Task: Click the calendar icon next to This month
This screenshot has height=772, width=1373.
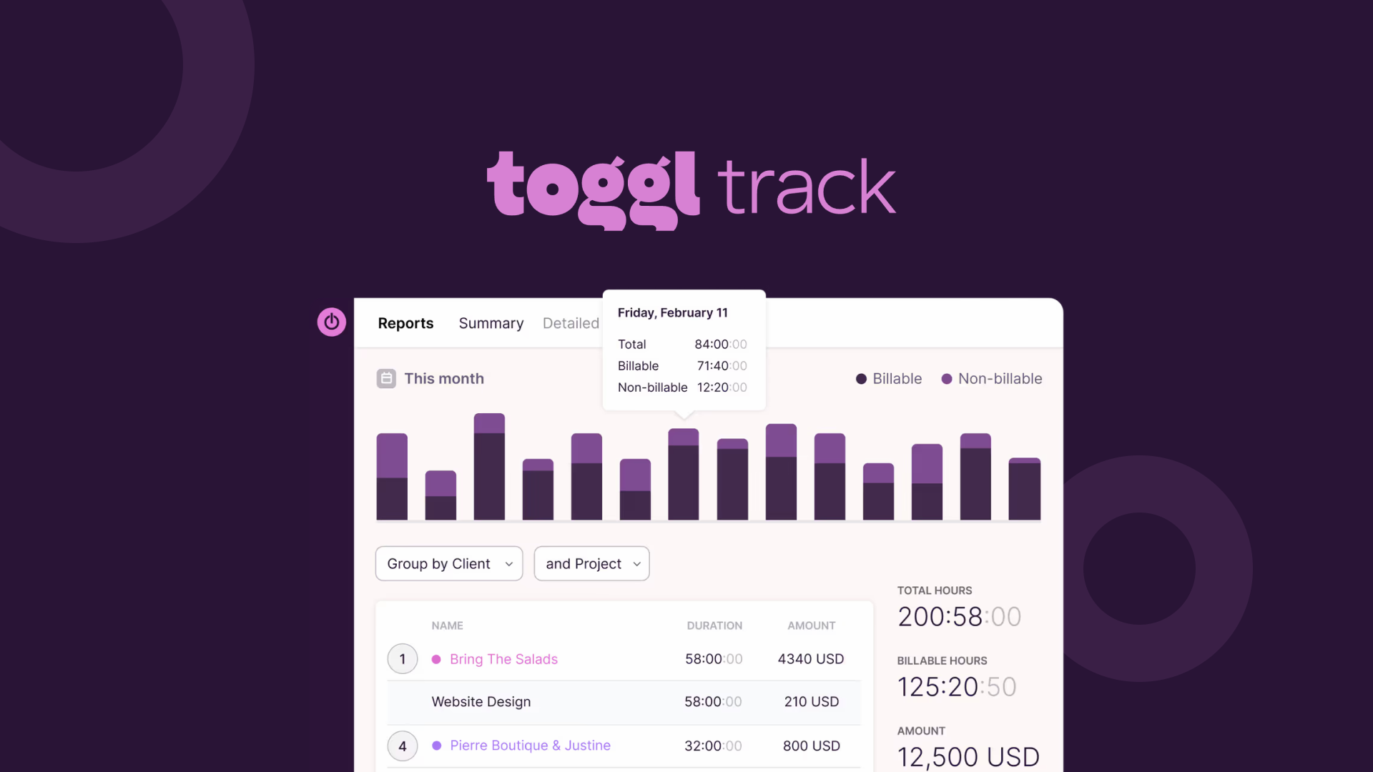Action: (385, 378)
